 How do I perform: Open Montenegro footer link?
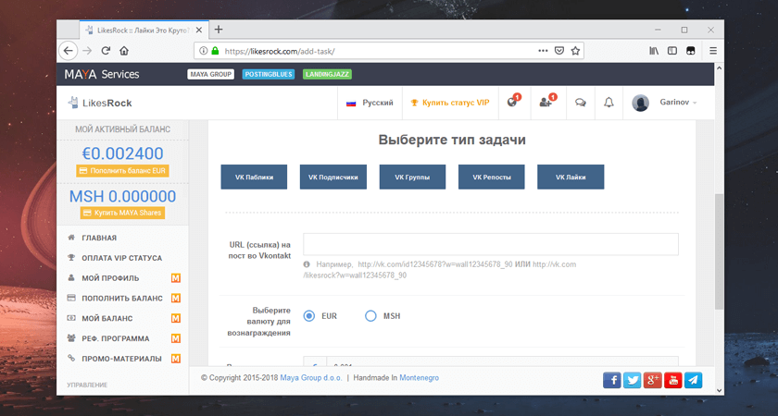tap(420, 378)
